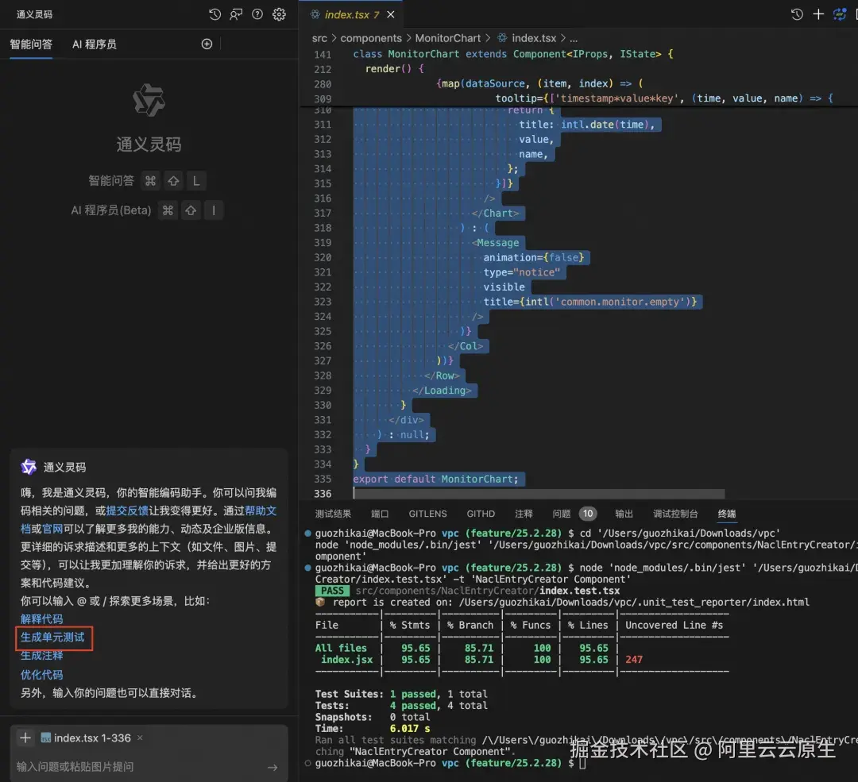This screenshot has width=858, height=782.
Task: Click small Tongyi Lingma avatar in message
Action: [x=29, y=467]
